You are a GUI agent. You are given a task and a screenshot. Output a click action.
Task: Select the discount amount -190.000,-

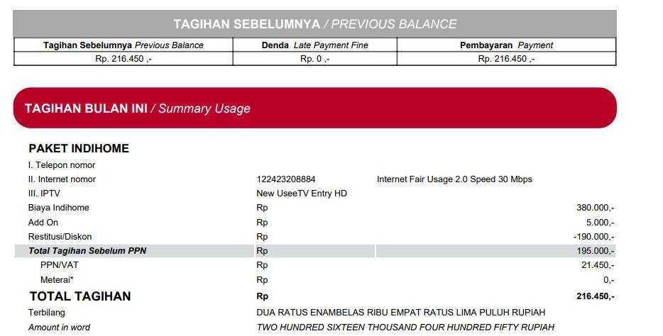point(594,237)
